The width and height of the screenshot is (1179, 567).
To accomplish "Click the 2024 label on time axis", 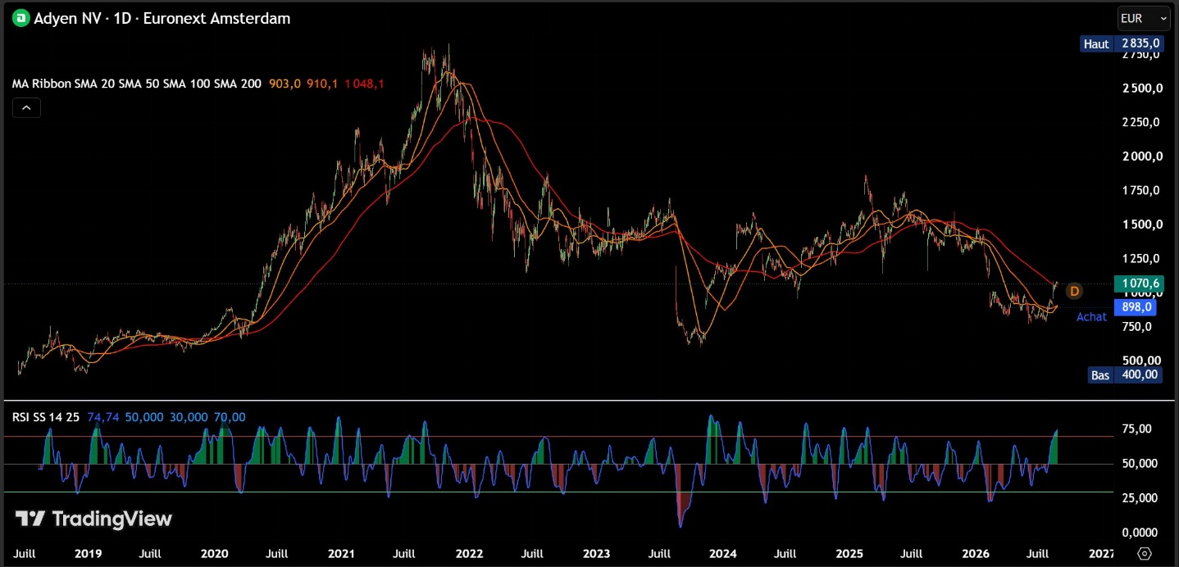I will click(x=722, y=553).
